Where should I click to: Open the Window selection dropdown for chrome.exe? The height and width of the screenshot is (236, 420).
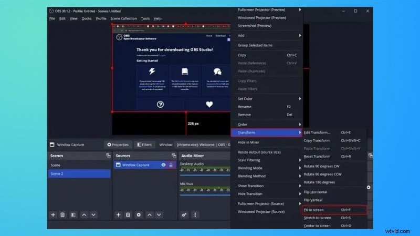point(203,145)
